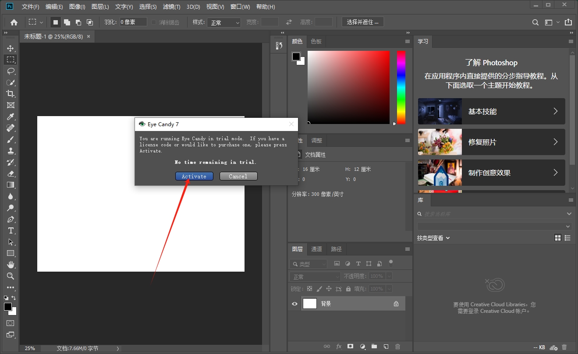Click the Share icon in options bar
This screenshot has width=578, height=354.
click(568, 22)
